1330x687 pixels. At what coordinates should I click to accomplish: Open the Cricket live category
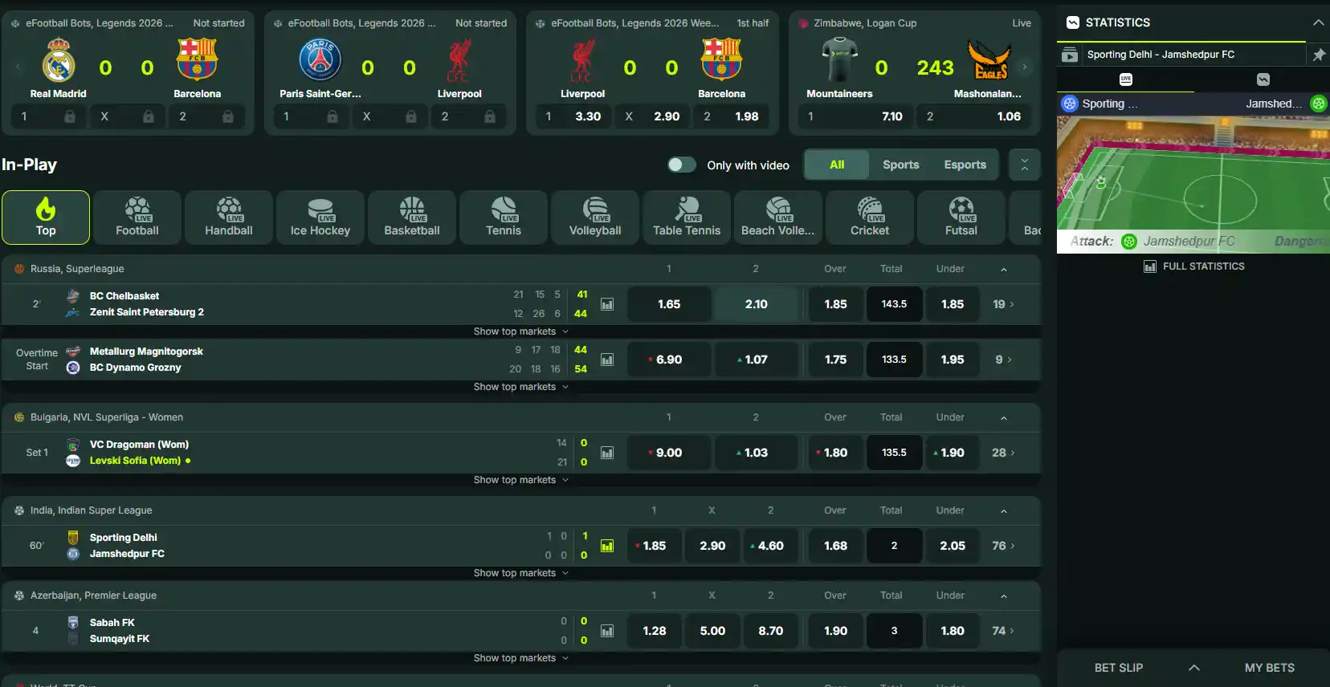click(x=870, y=217)
